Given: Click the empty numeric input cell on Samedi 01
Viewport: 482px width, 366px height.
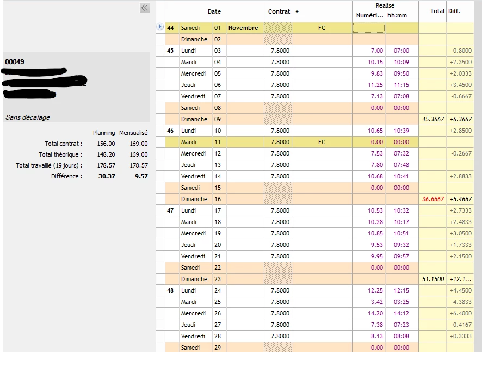Looking at the screenshot, I should coord(368,28).
